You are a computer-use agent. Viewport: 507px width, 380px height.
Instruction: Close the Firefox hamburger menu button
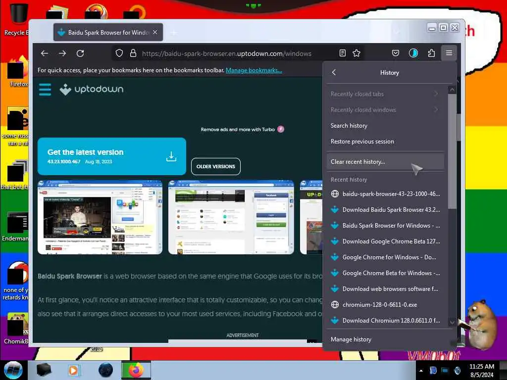click(x=449, y=53)
